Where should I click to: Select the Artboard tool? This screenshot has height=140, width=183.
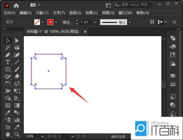point(8,127)
